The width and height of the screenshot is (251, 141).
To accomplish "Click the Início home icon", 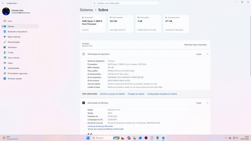I will pos(5,21).
